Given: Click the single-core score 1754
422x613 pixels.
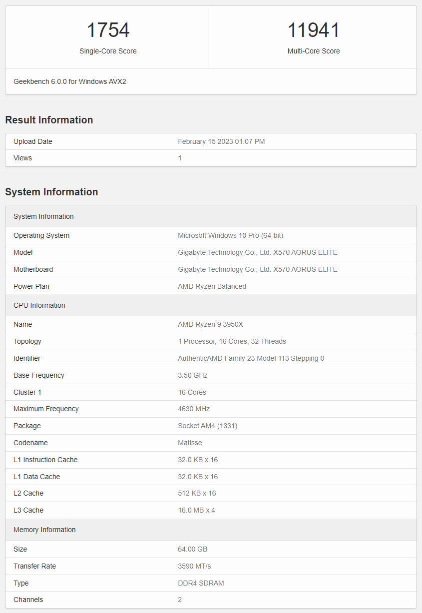Looking at the screenshot, I should 108,30.
